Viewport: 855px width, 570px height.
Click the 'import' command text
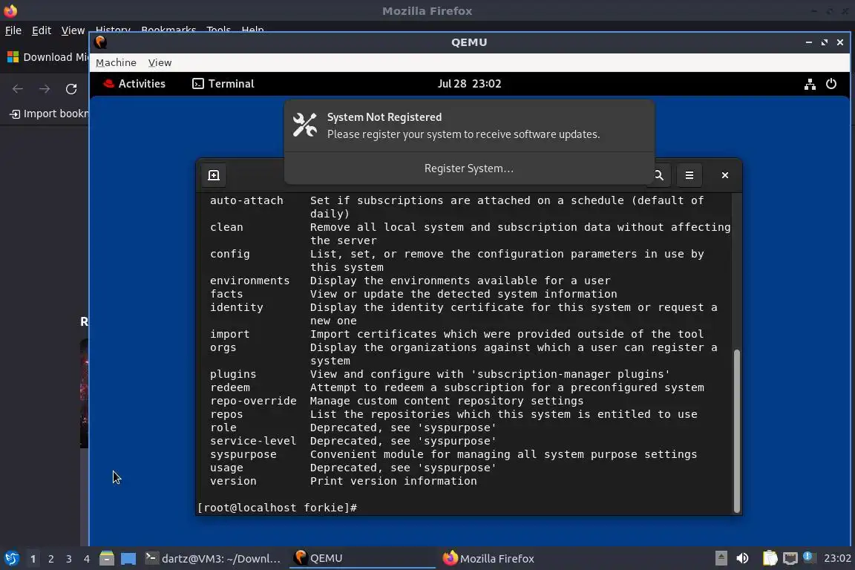(229, 335)
